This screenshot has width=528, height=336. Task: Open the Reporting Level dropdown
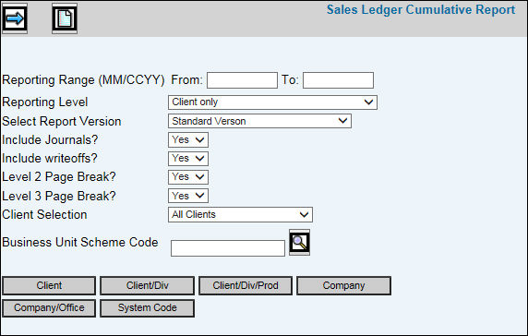click(272, 102)
